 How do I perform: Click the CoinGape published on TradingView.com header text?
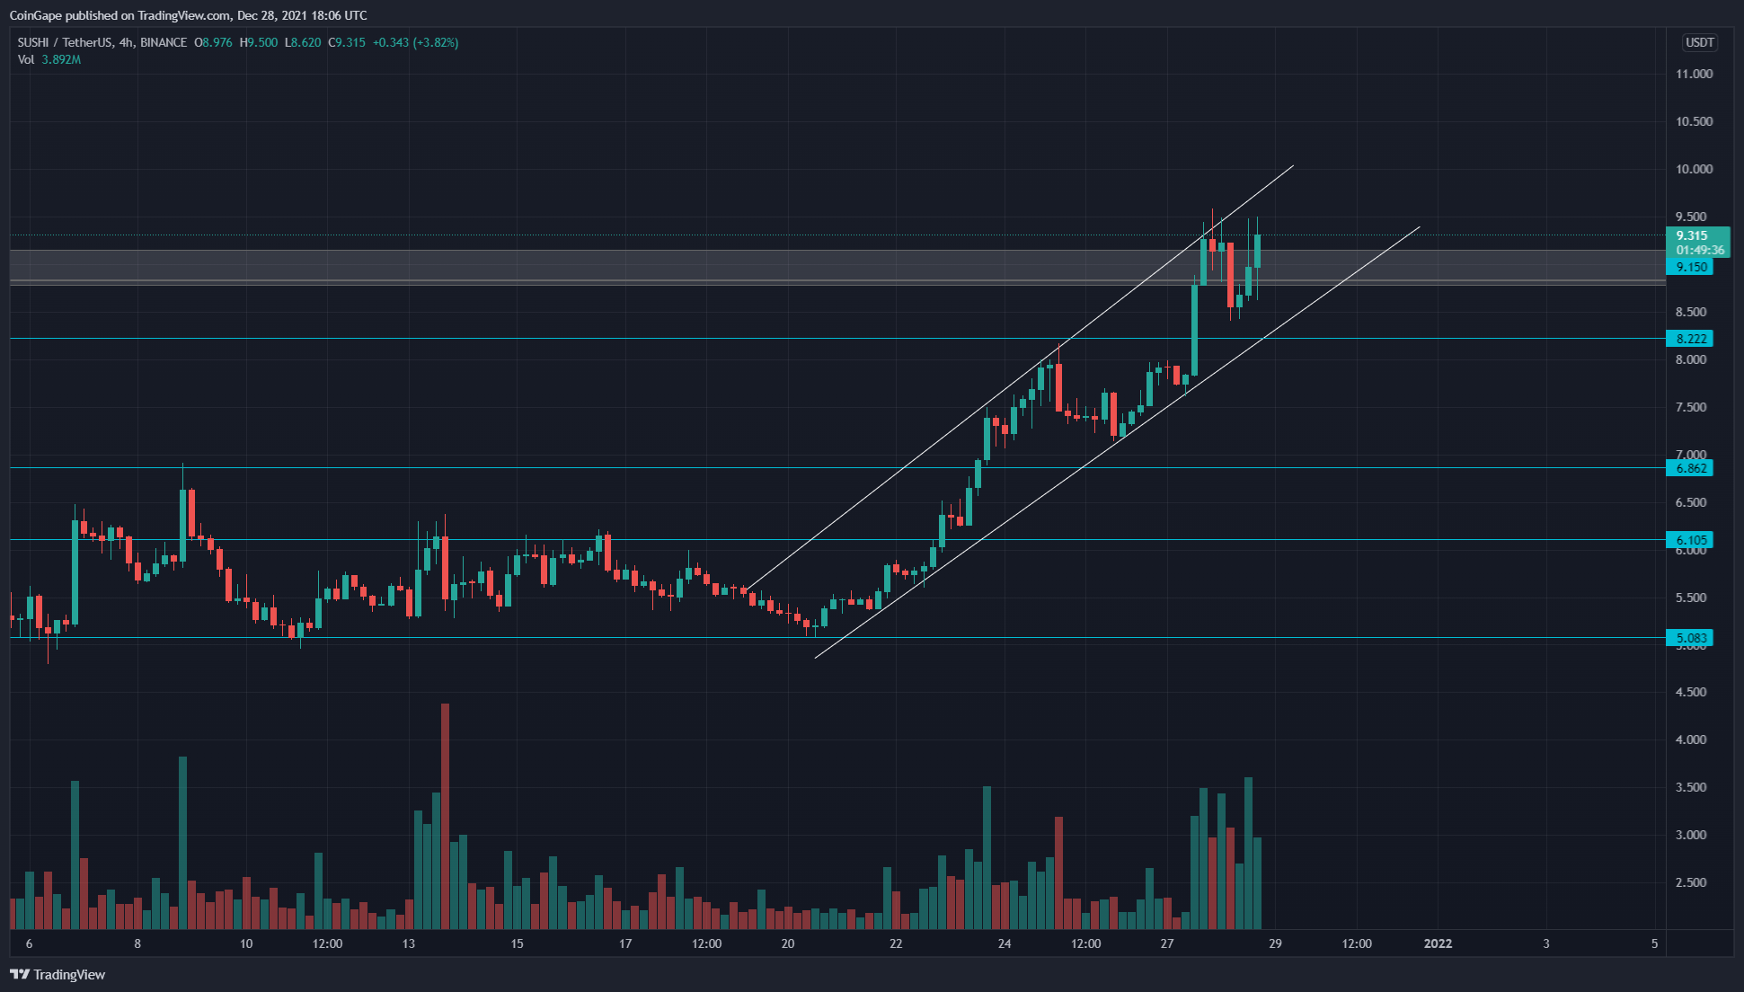(x=188, y=15)
